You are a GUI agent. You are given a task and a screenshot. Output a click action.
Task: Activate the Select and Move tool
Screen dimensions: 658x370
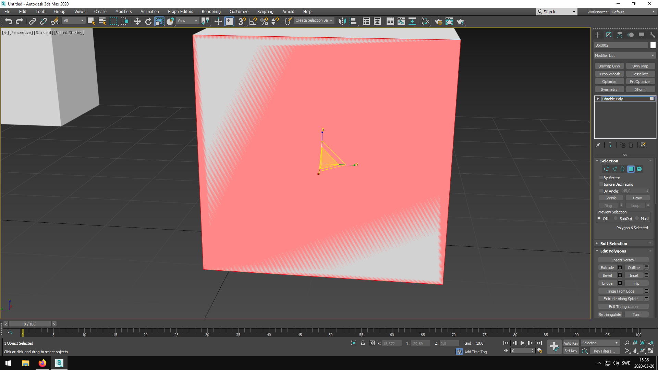click(x=137, y=22)
